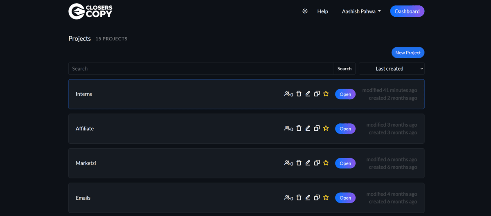Image resolution: width=491 pixels, height=216 pixels.
Task: Open team members icon on Emails project
Action: click(288, 198)
